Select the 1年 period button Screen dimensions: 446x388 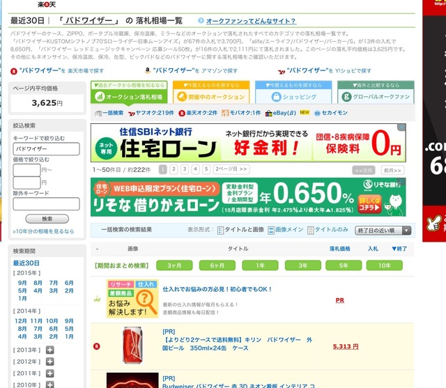click(x=260, y=265)
